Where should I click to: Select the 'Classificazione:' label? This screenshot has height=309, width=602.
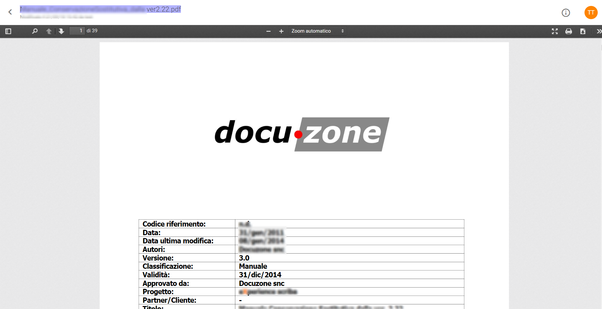(x=168, y=266)
